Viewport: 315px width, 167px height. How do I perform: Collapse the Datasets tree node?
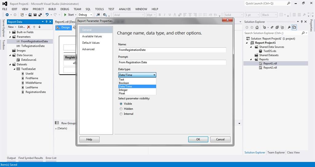tap(10, 64)
